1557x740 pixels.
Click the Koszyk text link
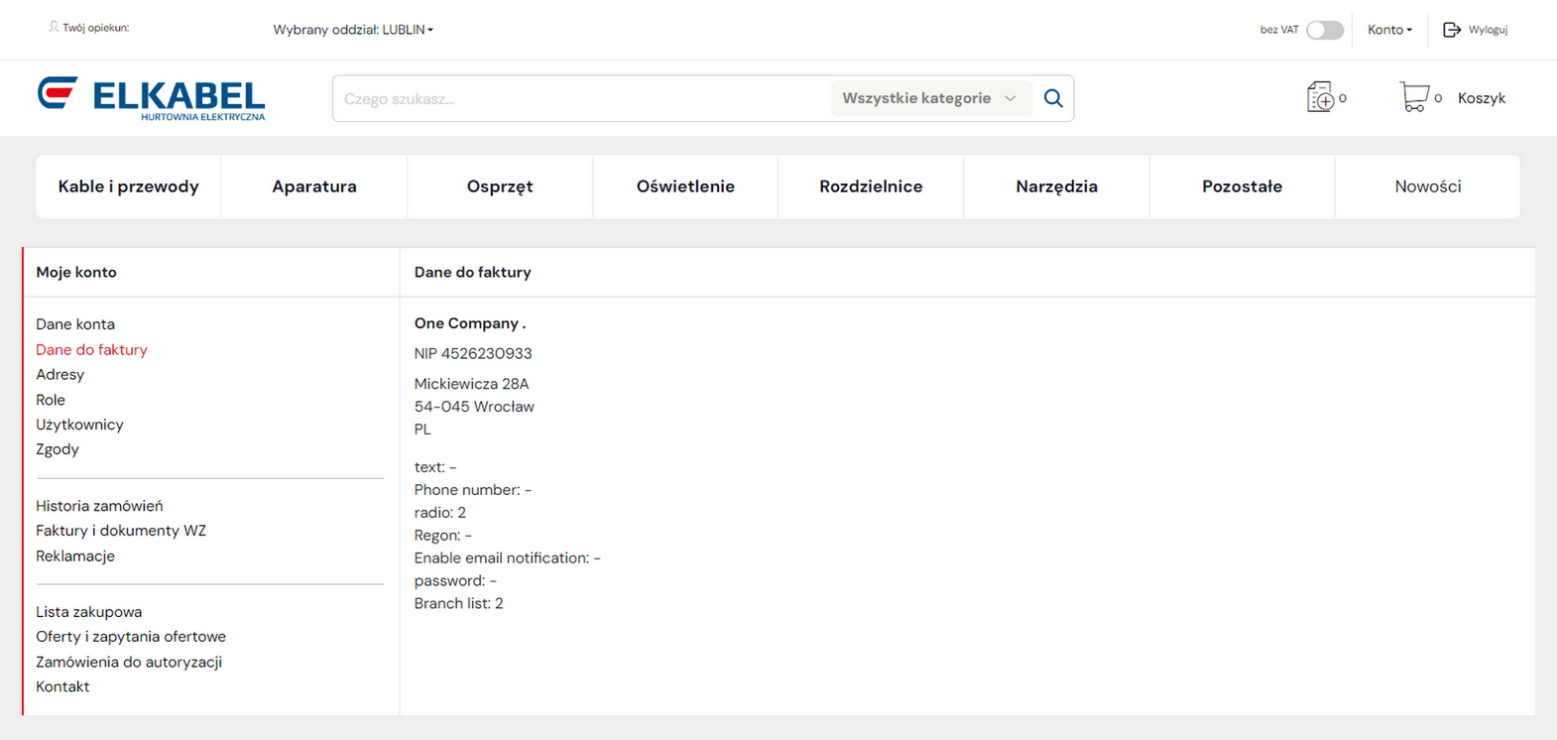click(x=1481, y=98)
